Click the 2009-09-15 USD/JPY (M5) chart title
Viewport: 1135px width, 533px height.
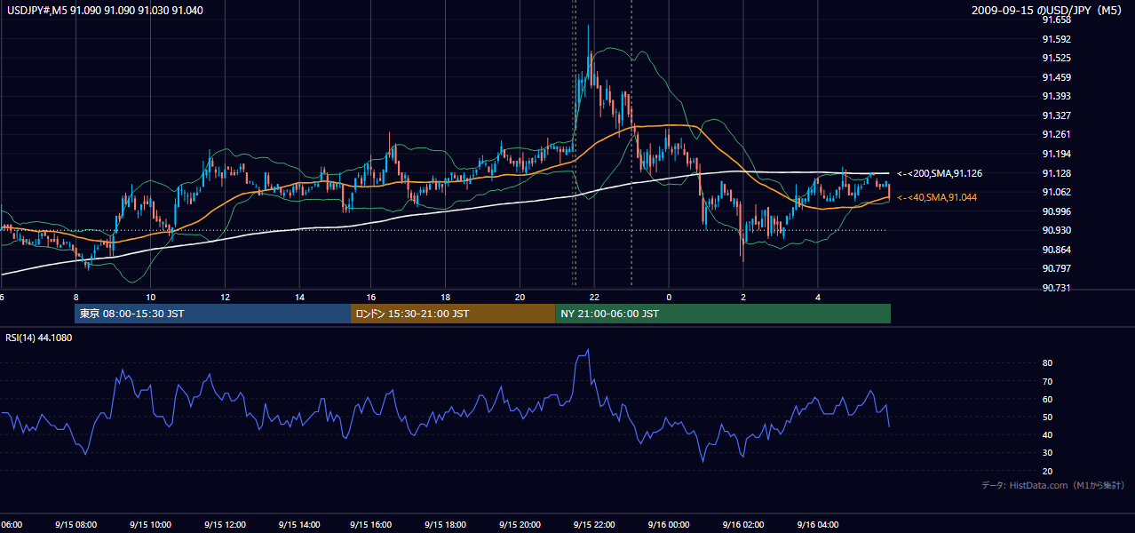(1048, 10)
